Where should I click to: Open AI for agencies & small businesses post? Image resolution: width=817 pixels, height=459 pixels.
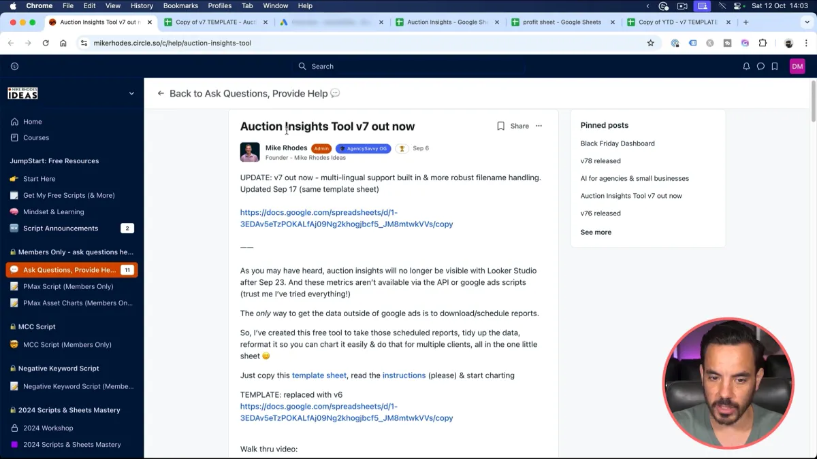click(x=635, y=178)
